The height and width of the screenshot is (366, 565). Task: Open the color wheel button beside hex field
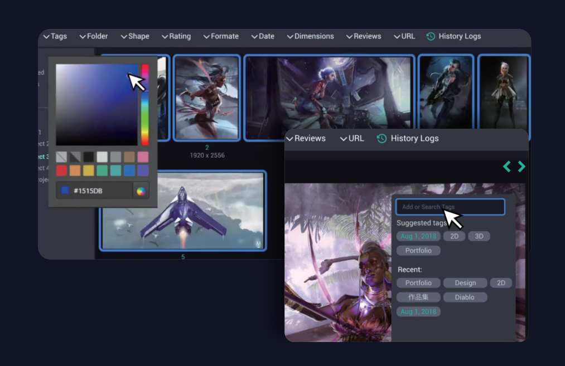click(141, 191)
